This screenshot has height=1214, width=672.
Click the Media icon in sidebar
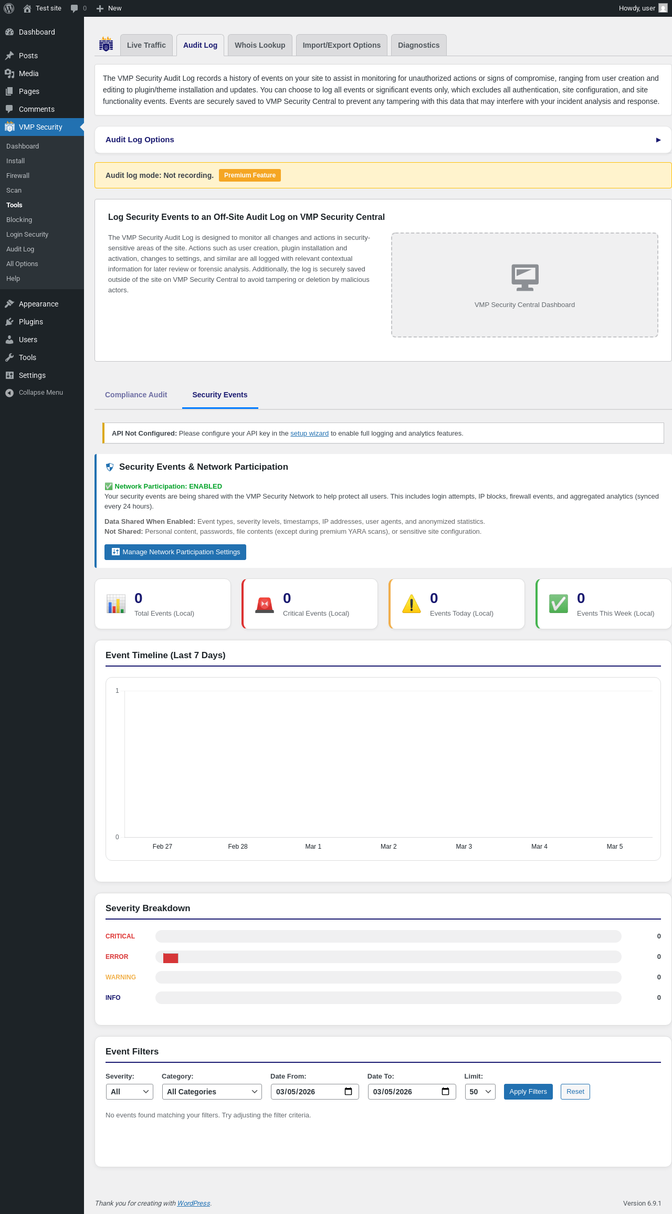coord(9,73)
